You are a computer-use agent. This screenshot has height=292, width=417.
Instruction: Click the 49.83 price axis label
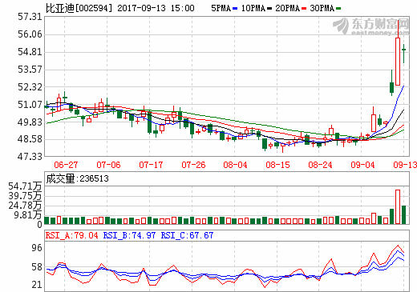pos(30,122)
